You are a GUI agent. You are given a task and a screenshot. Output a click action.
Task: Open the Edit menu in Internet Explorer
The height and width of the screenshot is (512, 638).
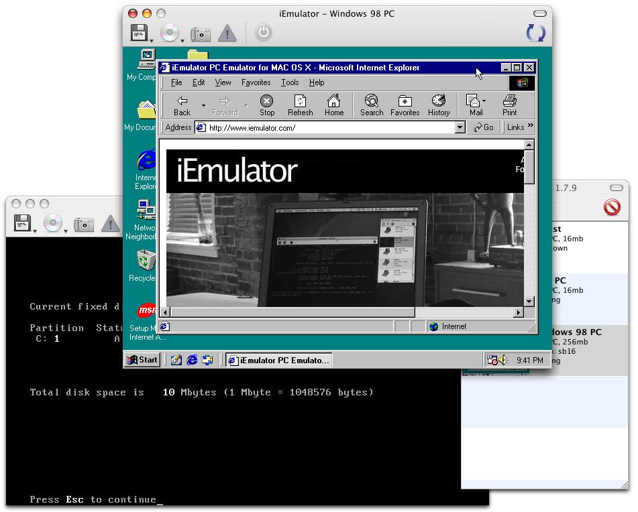point(199,82)
